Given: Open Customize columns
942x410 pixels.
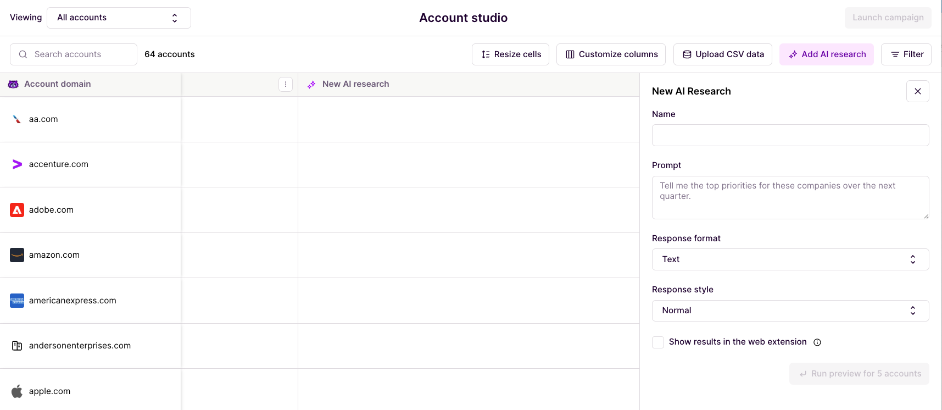Looking at the screenshot, I should coord(611,54).
